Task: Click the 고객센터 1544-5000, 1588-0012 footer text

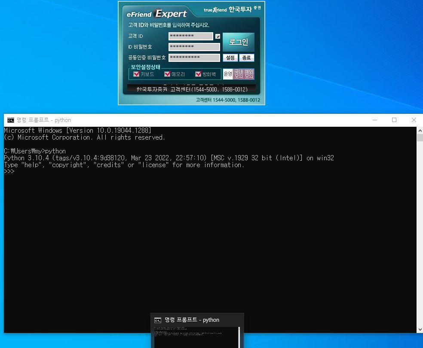Action: coord(228,100)
